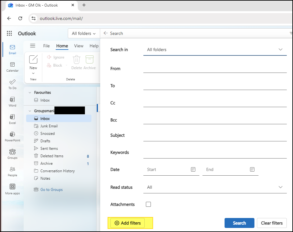The image size is (293, 232).
Task: Open the app launcher grid icon
Action: (x=9, y=33)
